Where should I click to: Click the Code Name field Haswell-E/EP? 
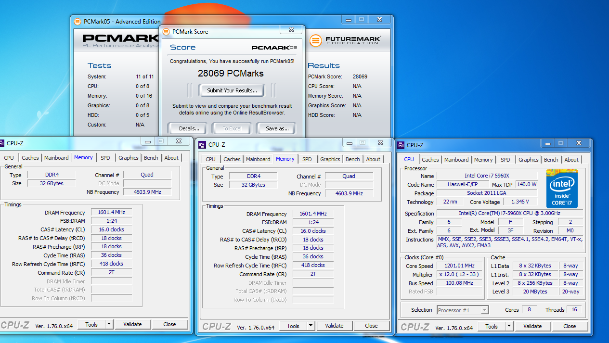click(x=463, y=185)
